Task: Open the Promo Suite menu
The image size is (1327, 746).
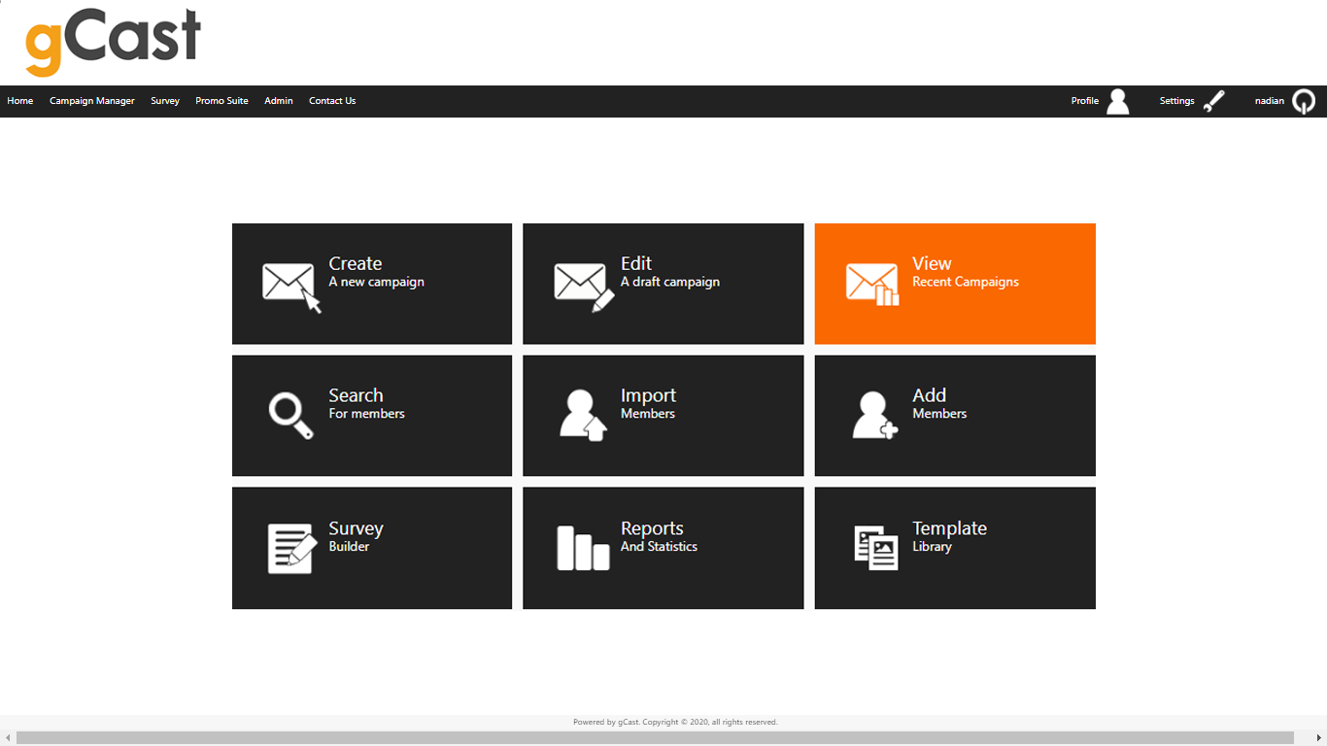Action: [x=221, y=101]
